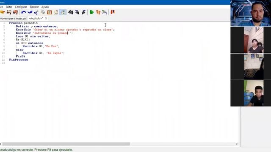The width and height of the screenshot is (271, 152).
Task: Click the 'Saber si un alumno' string
Action: 73,30
